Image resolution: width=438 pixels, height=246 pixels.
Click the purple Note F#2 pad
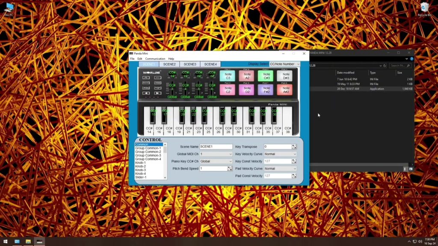(266, 90)
